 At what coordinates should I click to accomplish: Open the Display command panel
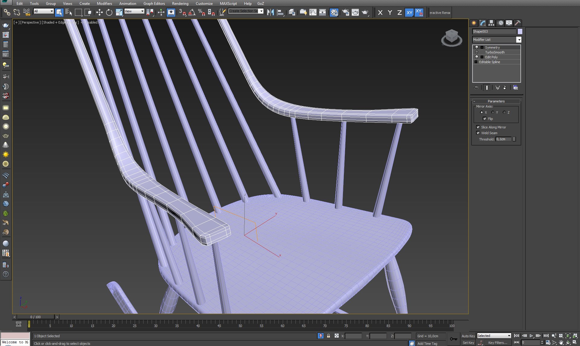tap(509, 23)
